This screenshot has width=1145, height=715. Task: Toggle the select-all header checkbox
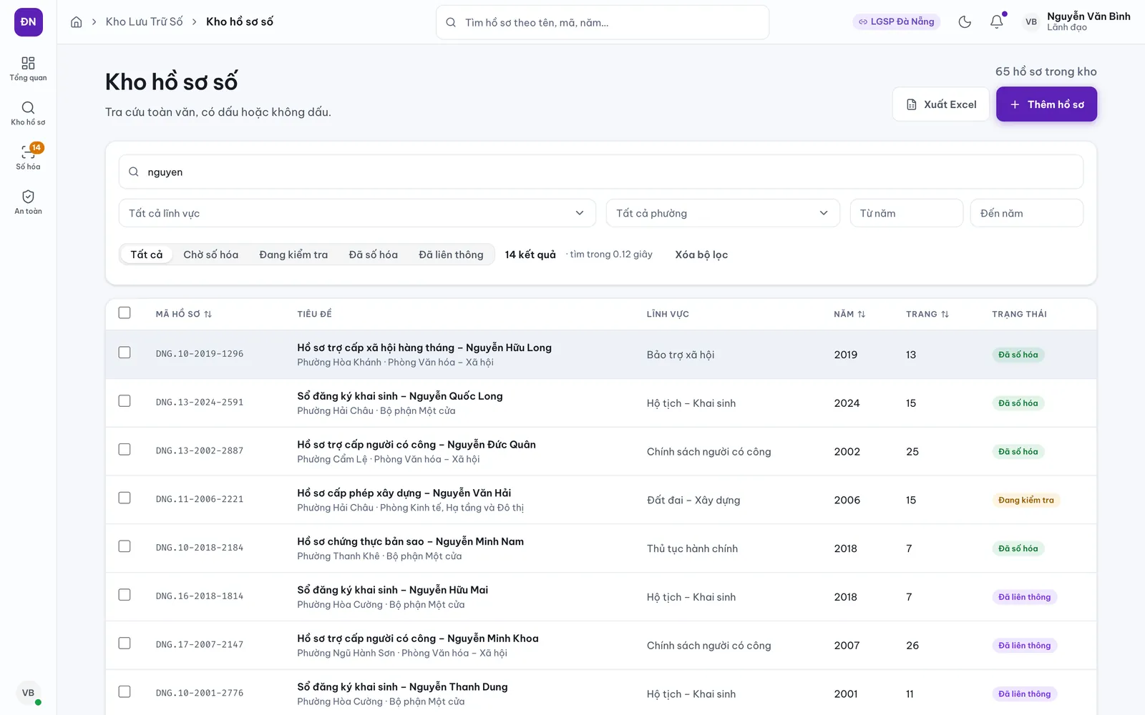[125, 313]
